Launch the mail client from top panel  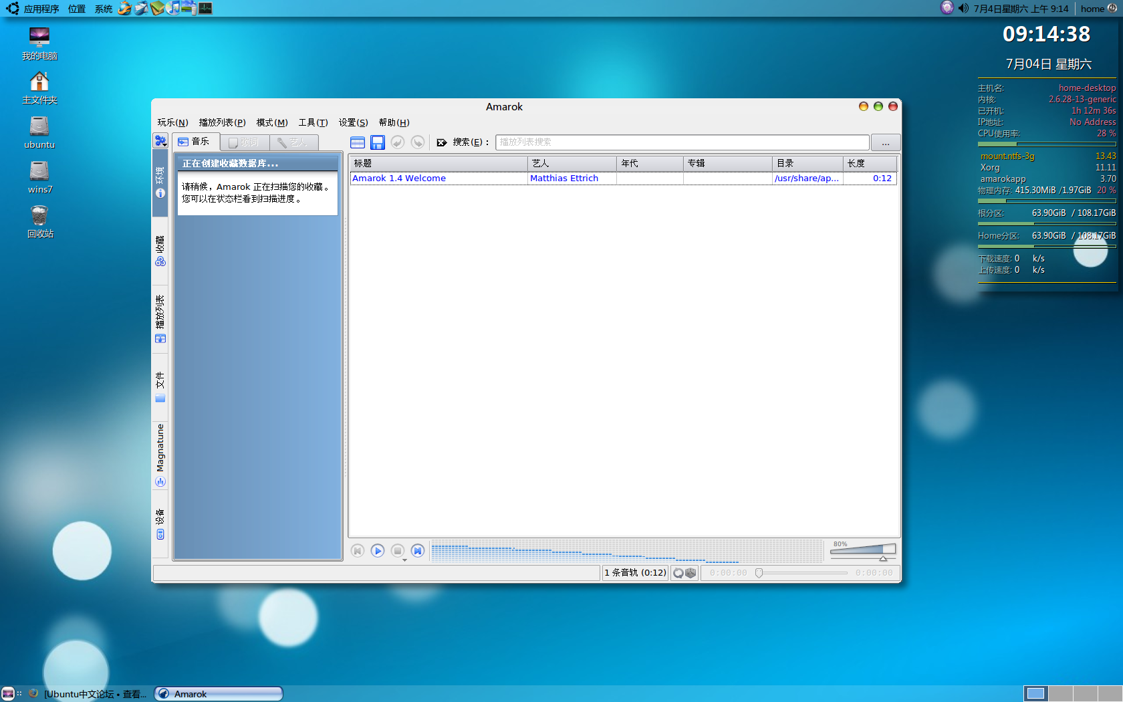pos(141,8)
